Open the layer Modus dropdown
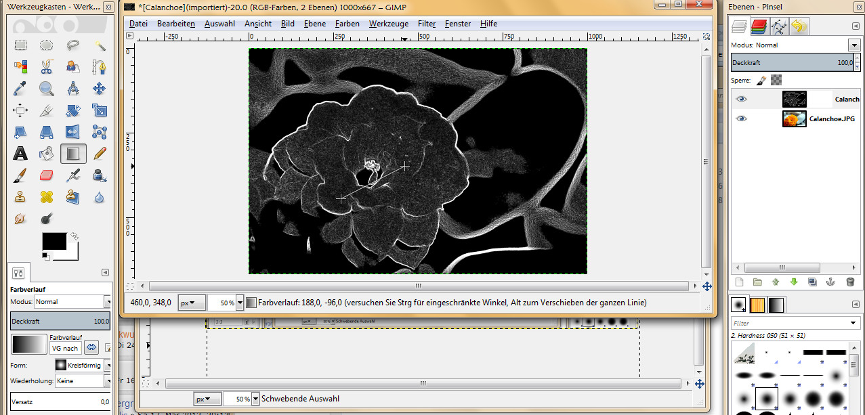The width and height of the screenshot is (865, 415). pos(853,45)
